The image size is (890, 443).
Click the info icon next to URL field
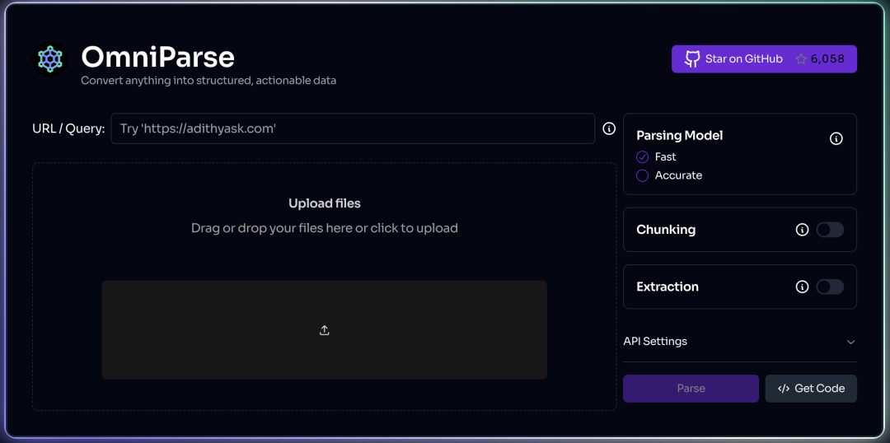pos(609,128)
